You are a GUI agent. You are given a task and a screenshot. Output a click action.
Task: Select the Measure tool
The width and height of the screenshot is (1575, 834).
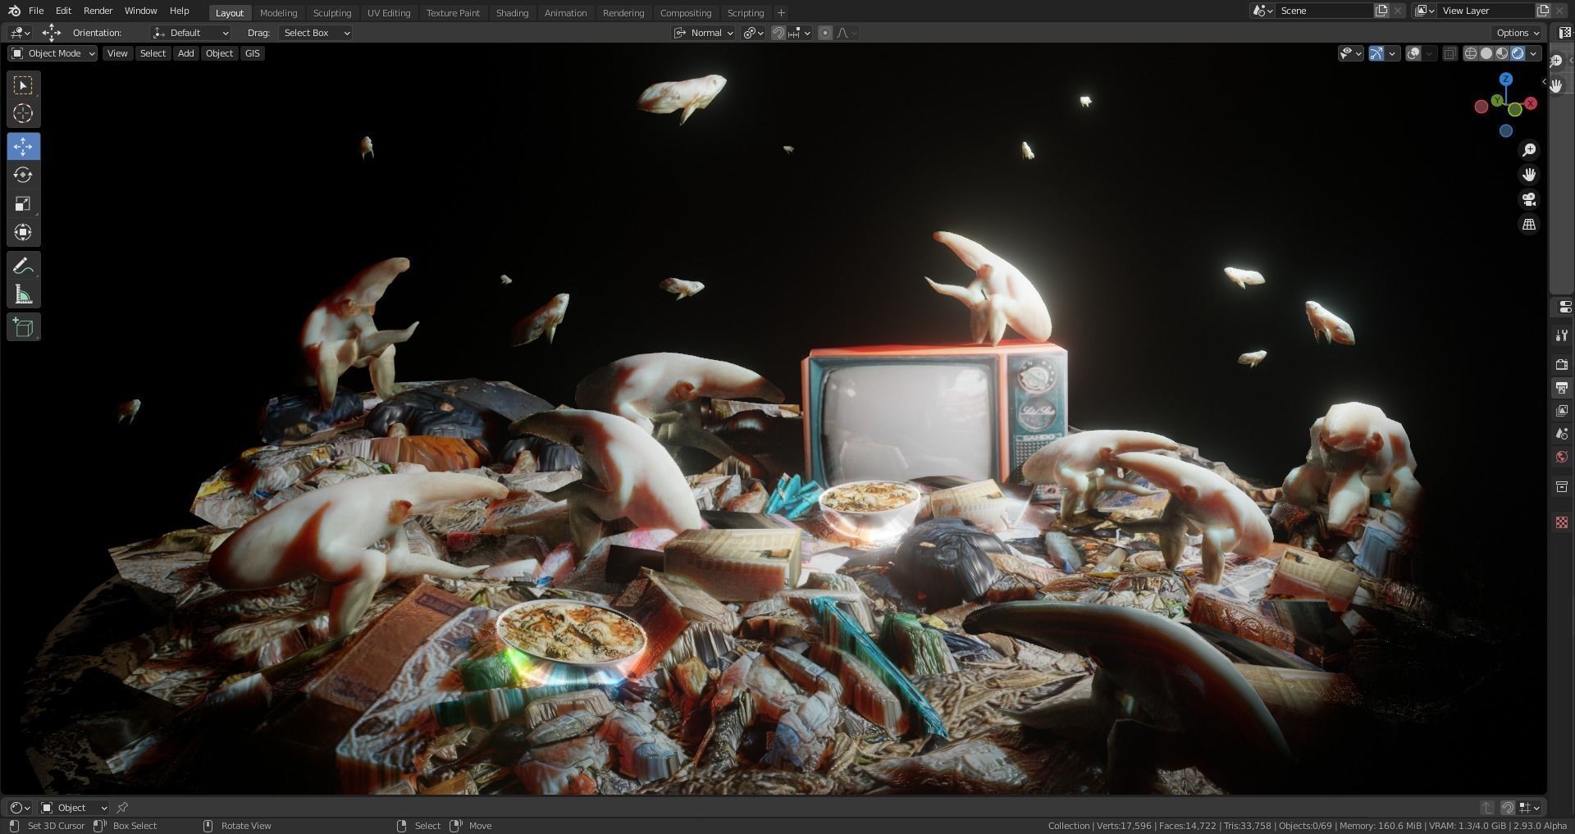[23, 294]
